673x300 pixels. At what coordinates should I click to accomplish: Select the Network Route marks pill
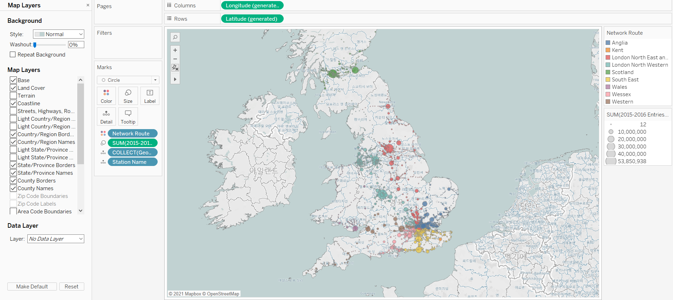coord(133,133)
